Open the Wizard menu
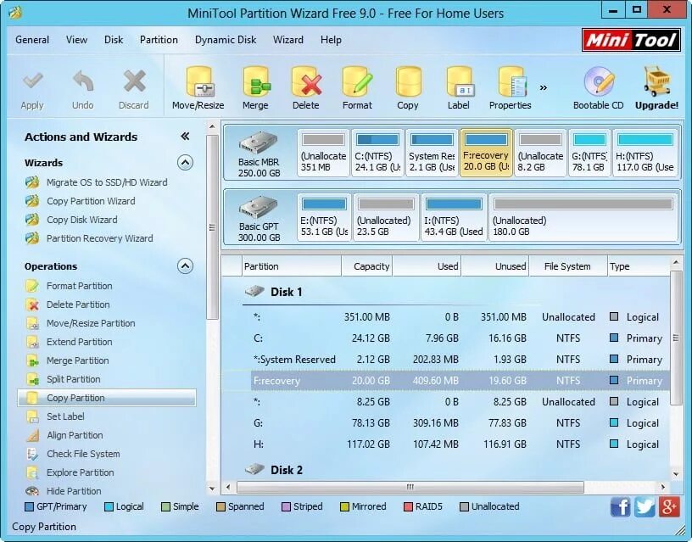This screenshot has height=542, width=692. coord(288,40)
